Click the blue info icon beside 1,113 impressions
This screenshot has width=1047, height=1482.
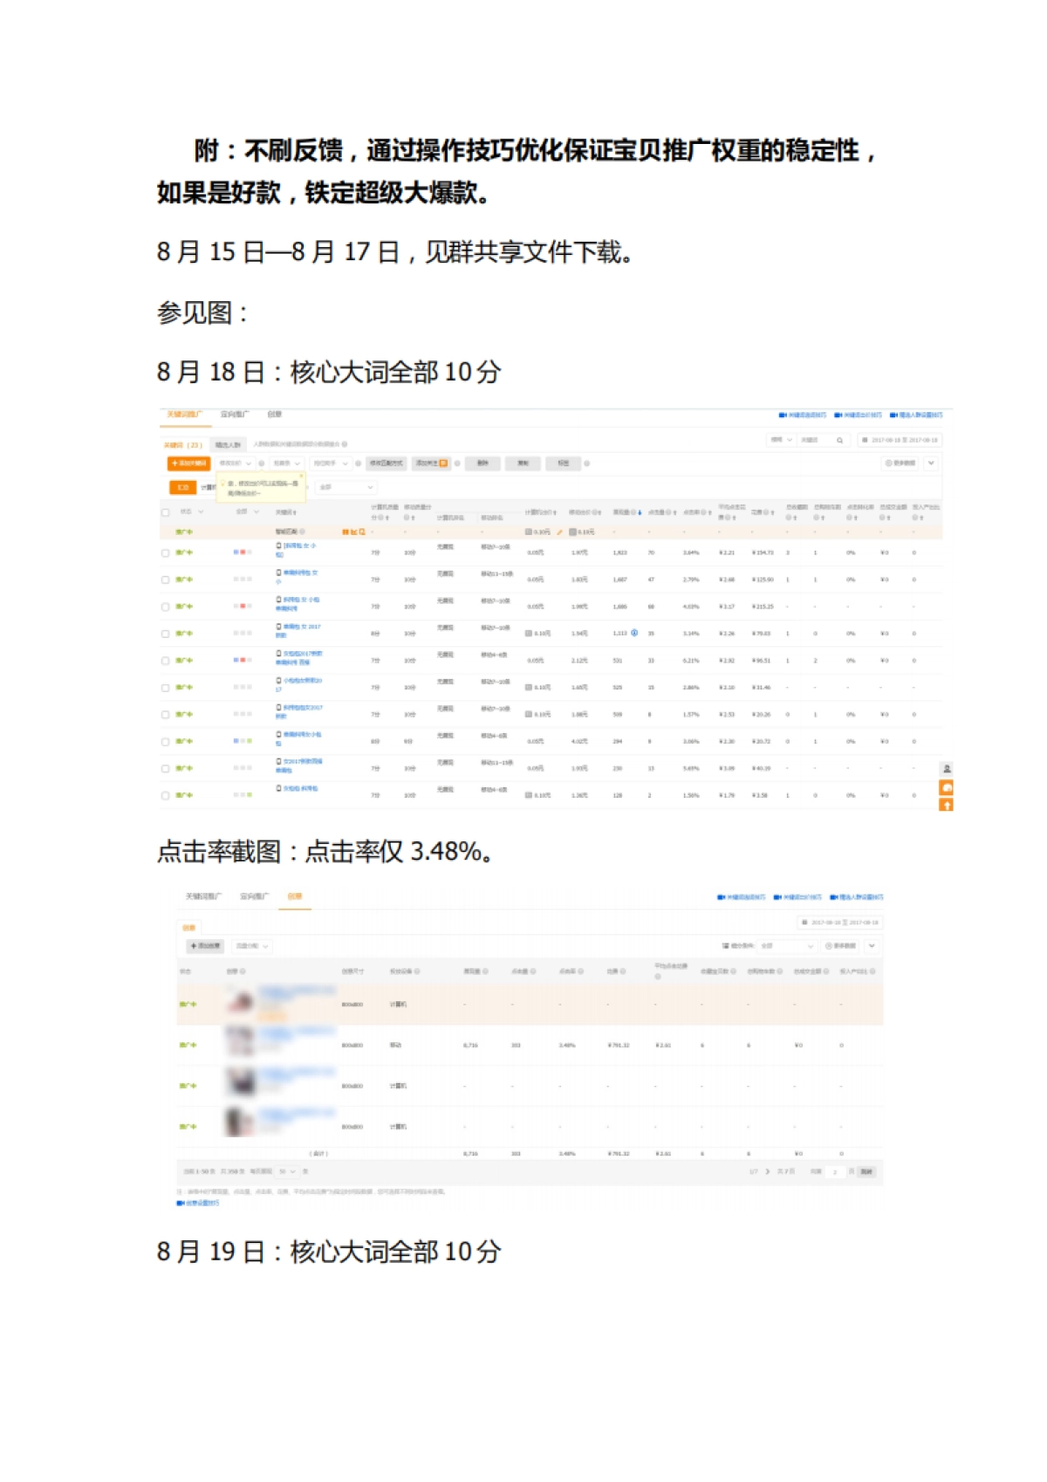(634, 633)
